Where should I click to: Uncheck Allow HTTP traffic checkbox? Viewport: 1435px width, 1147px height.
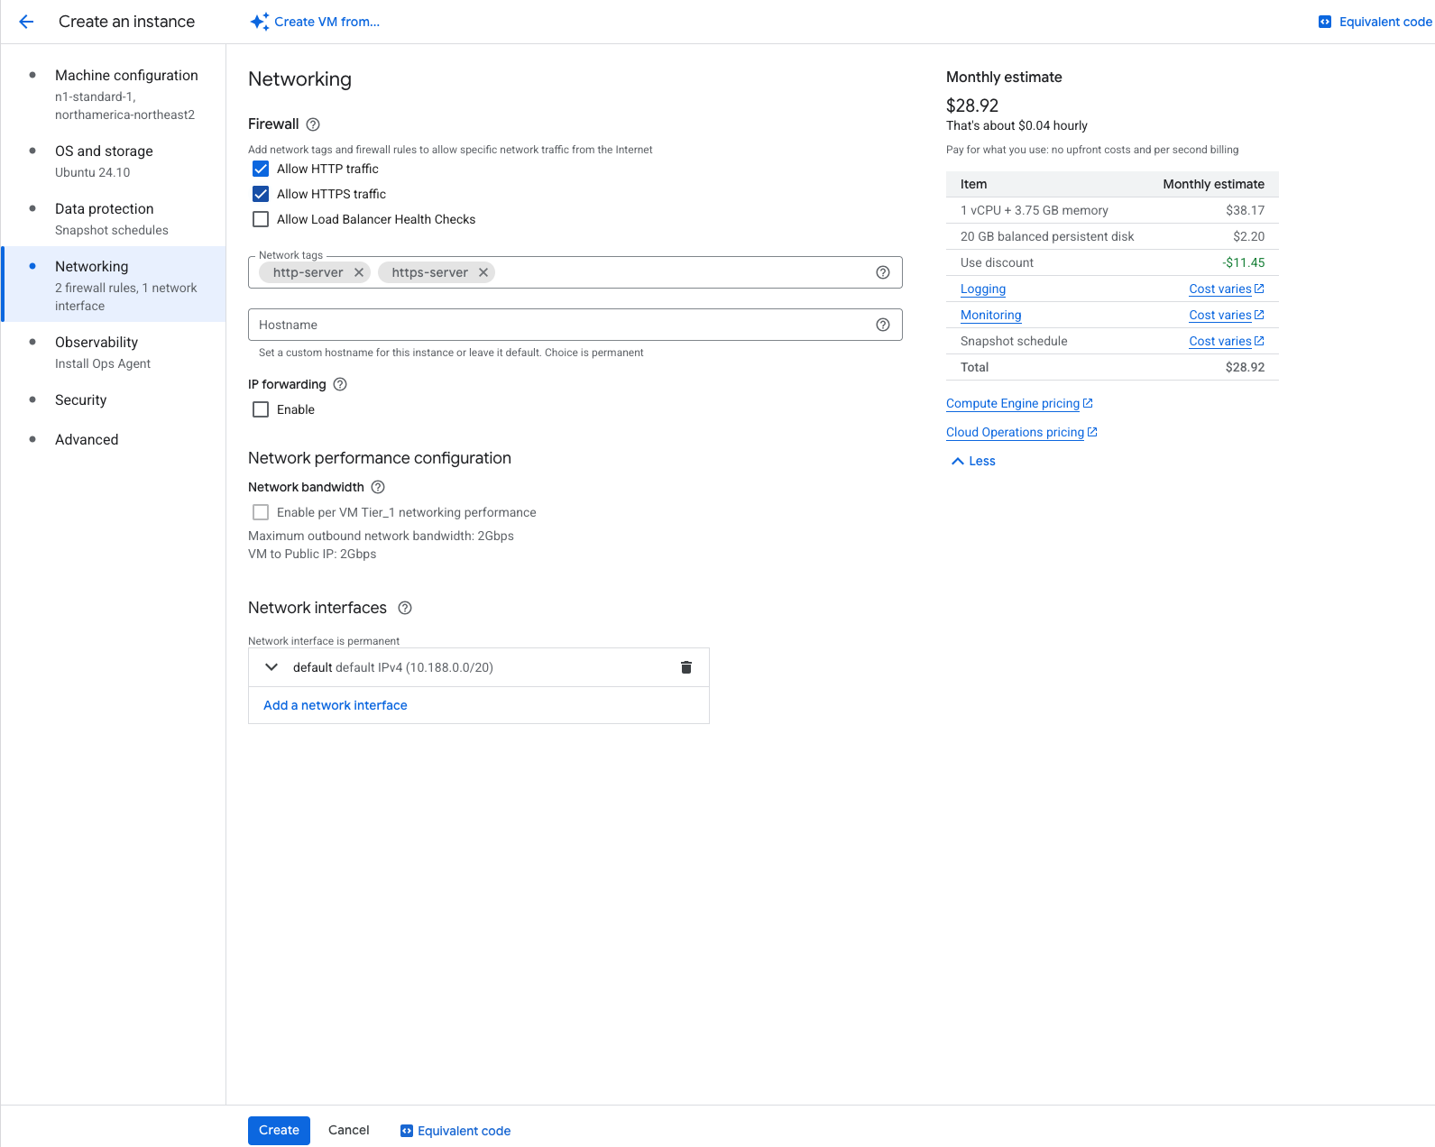click(x=261, y=169)
